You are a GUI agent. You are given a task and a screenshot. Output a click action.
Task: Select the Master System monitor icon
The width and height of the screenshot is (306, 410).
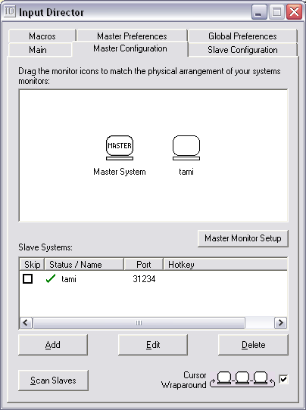[x=120, y=148]
